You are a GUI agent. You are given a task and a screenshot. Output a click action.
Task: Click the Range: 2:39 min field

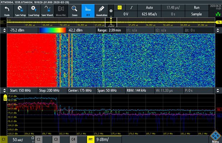[111, 30]
